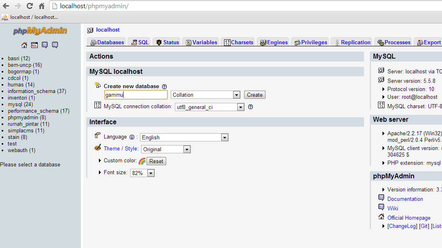
Task: Click the Wiki icon in phpMyAdmin panel
Action: point(381,207)
